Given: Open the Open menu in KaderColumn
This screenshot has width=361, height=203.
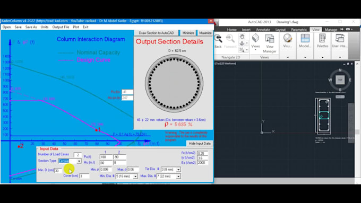Looking at the screenshot, I should click(x=7, y=27).
